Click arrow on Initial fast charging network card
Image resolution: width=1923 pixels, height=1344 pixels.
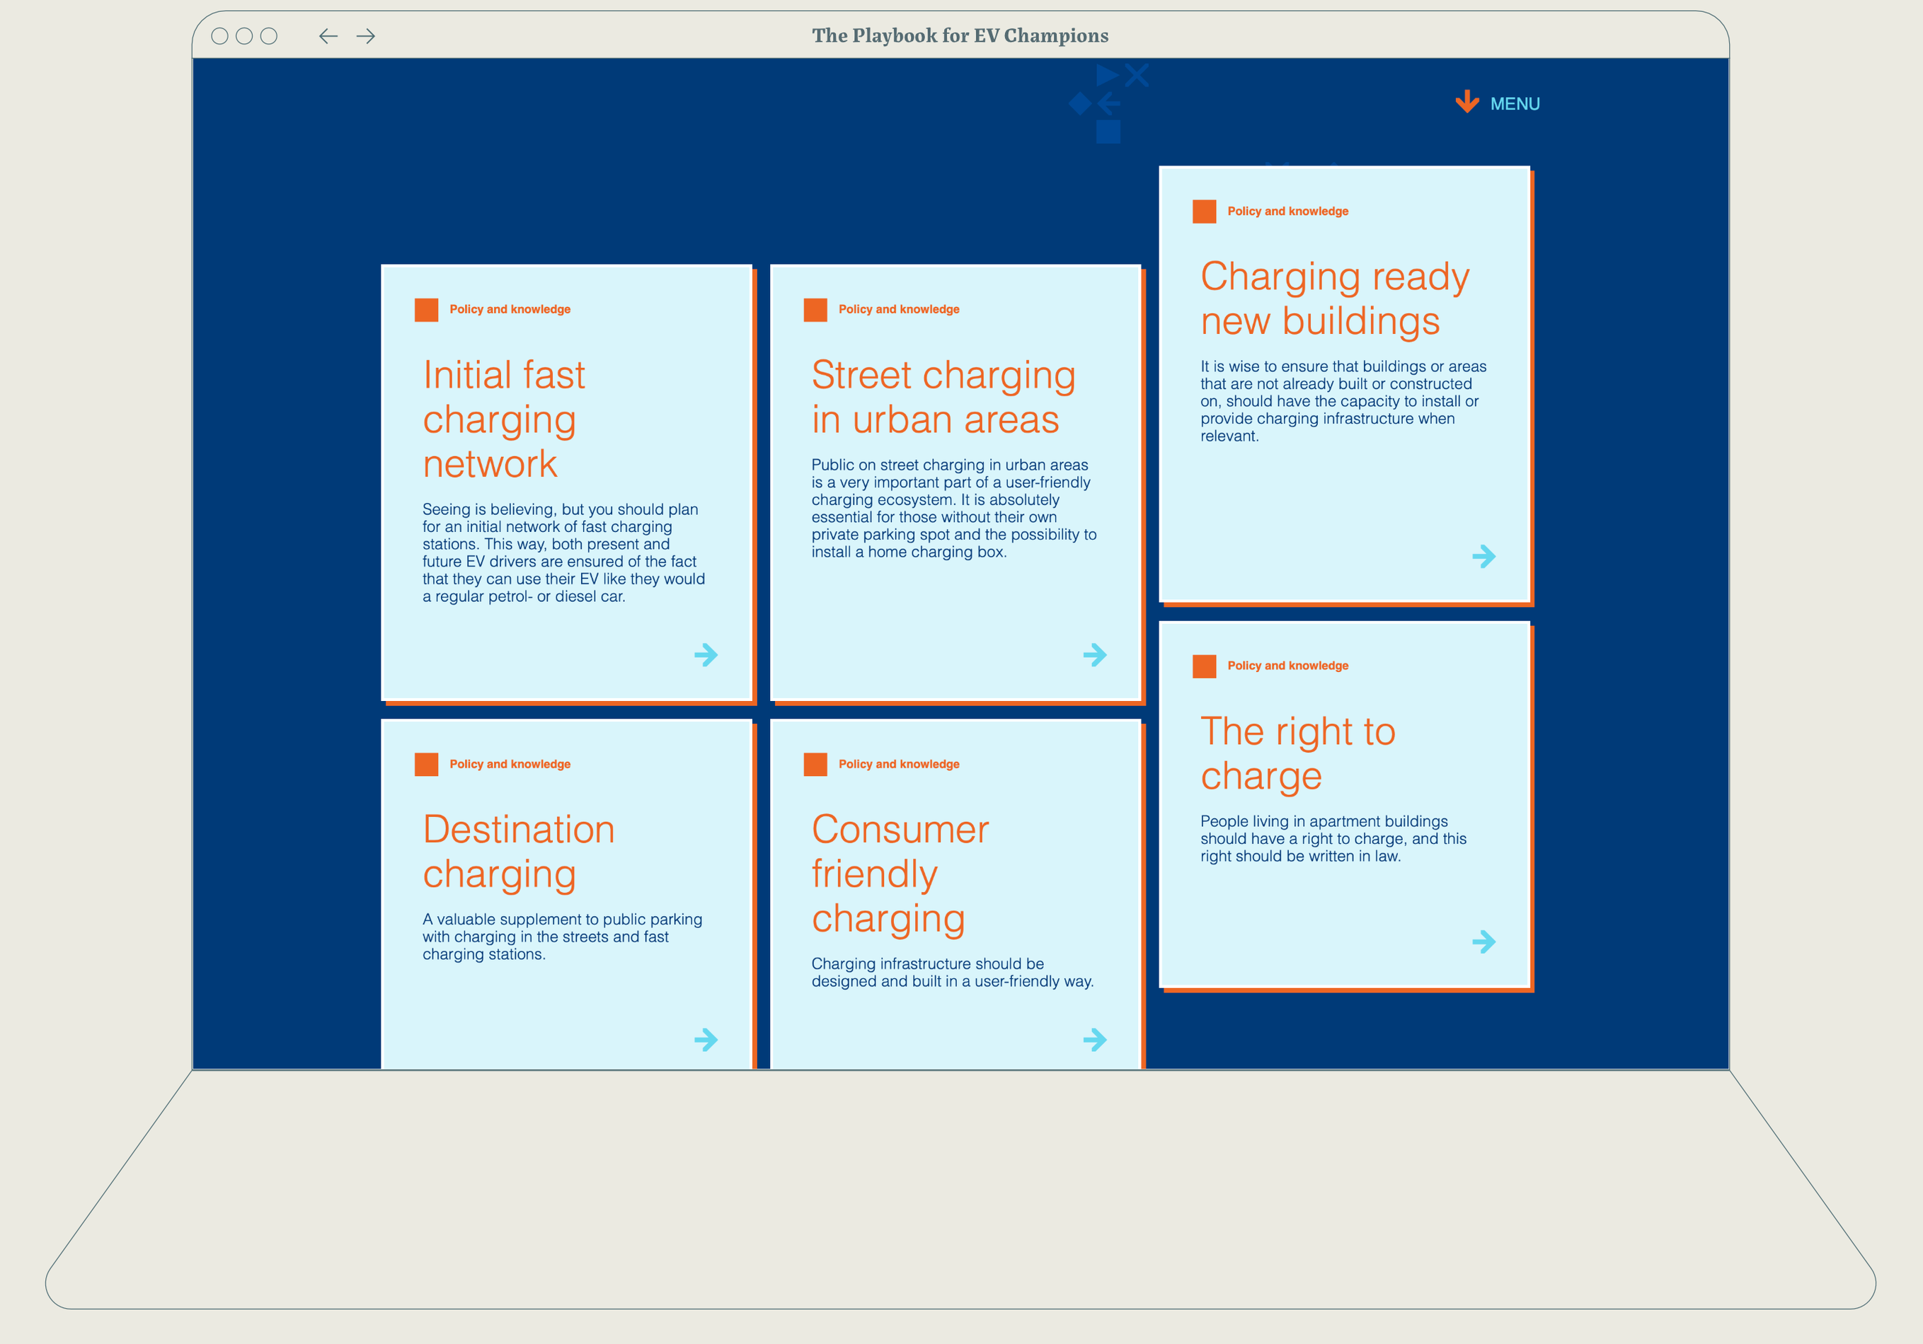706,654
